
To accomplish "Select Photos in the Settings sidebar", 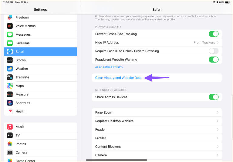I will 40,144.
